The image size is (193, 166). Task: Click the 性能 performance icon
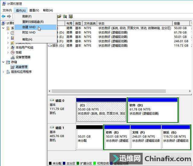point(13,52)
